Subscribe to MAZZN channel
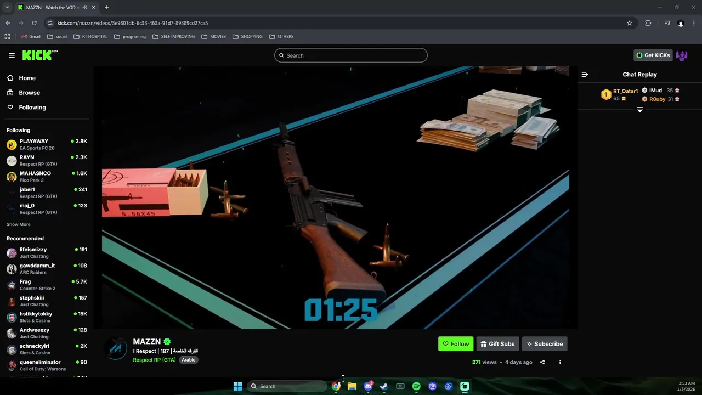This screenshot has height=395, width=702. [545, 344]
